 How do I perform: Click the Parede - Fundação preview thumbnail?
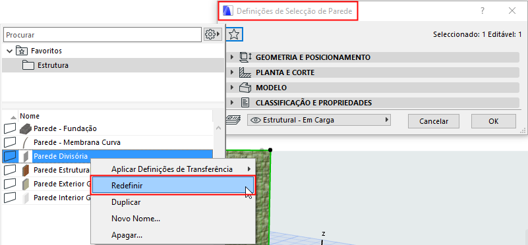click(25, 128)
